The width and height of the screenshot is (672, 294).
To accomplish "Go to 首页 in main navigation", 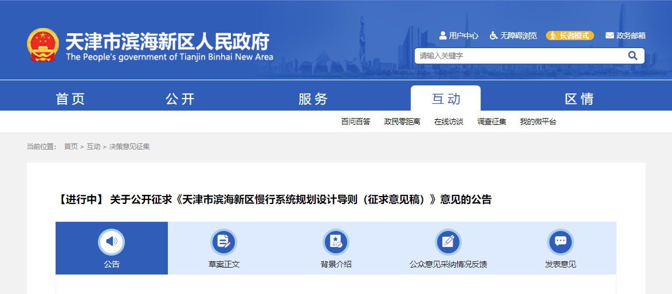I will (x=70, y=99).
